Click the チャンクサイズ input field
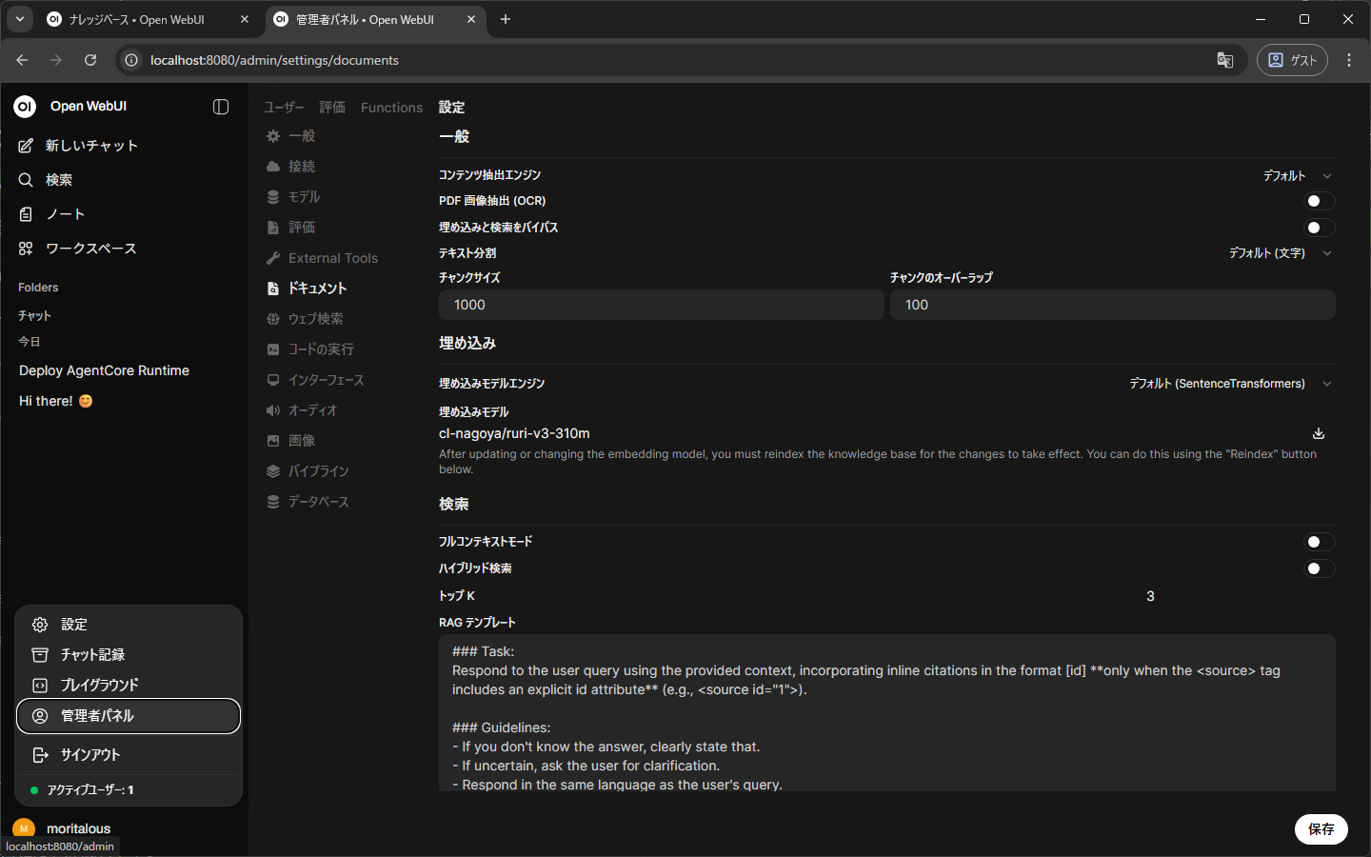The width and height of the screenshot is (1371, 857). tap(661, 305)
